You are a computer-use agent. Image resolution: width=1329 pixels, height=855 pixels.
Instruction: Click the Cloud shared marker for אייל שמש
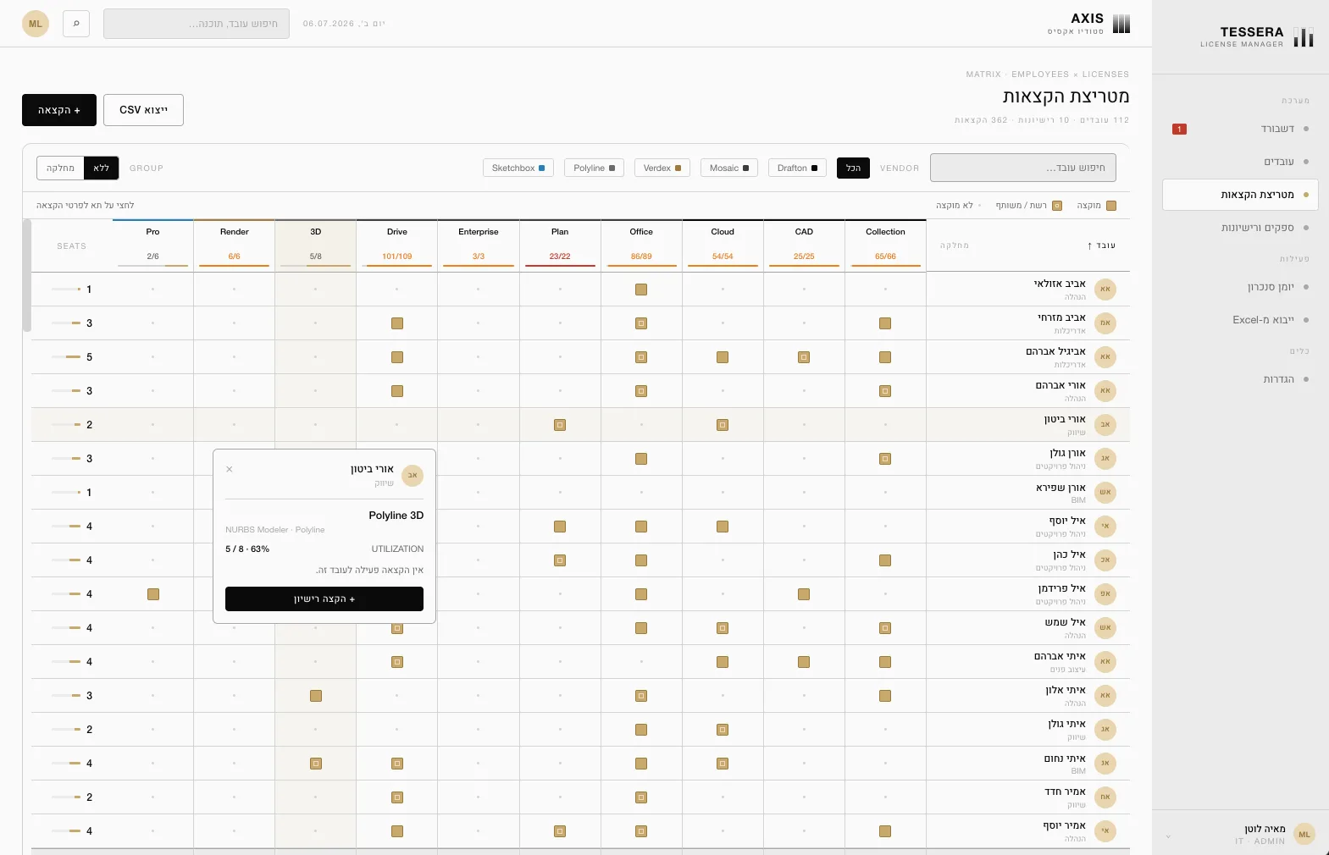pos(723,628)
